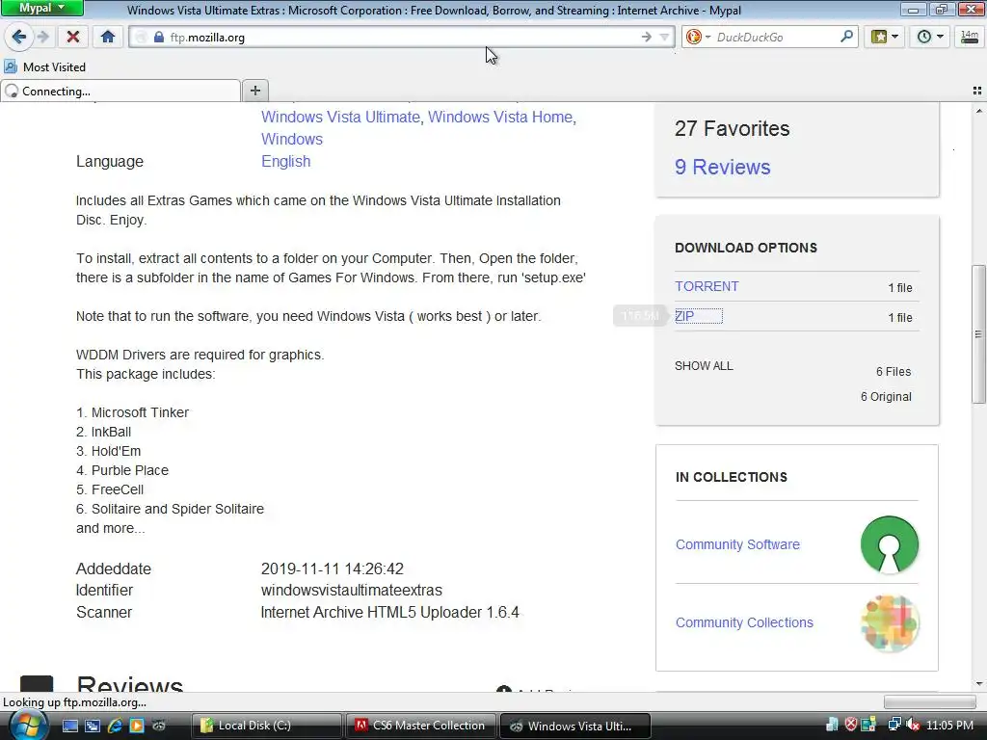987x740 pixels.
Task: Switch to Local Disk (C:) taskbar window
Action: tap(266, 726)
